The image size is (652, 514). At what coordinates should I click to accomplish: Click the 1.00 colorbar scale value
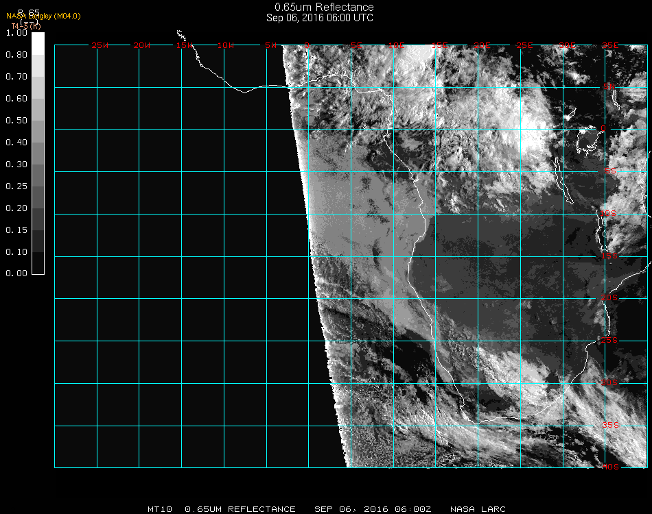pyautogui.click(x=16, y=33)
